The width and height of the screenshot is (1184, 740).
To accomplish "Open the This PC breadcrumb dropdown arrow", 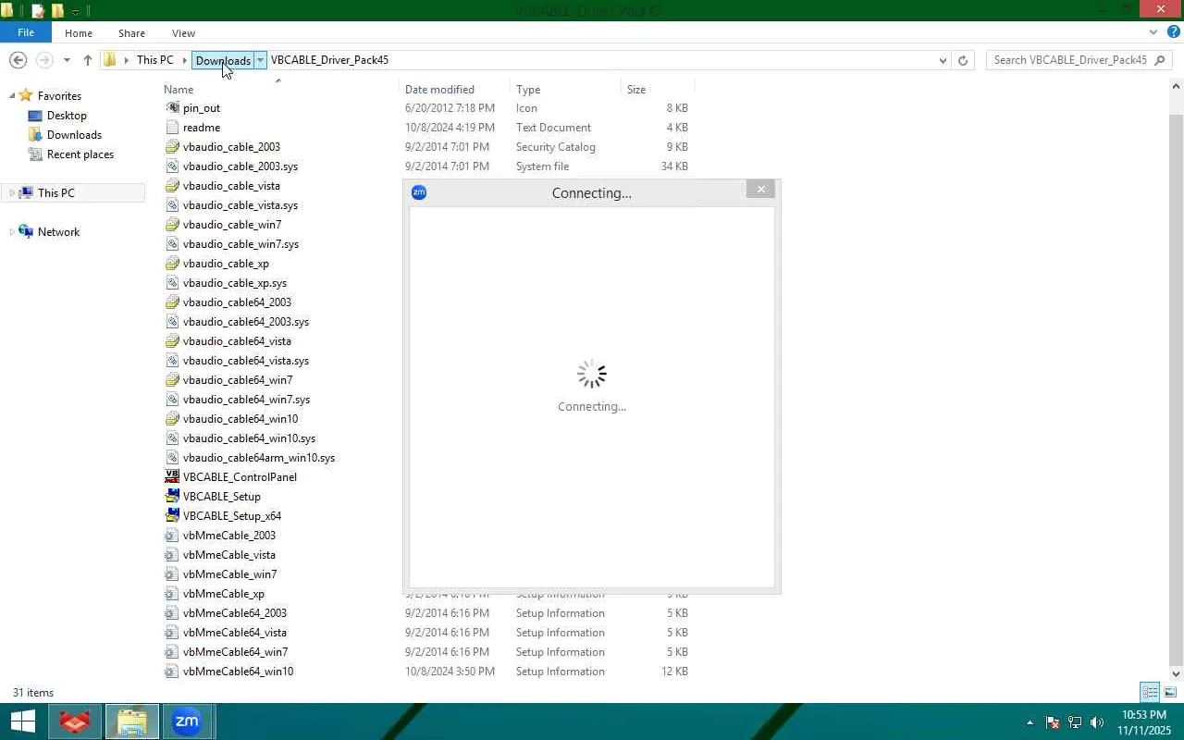I will pyautogui.click(x=184, y=60).
